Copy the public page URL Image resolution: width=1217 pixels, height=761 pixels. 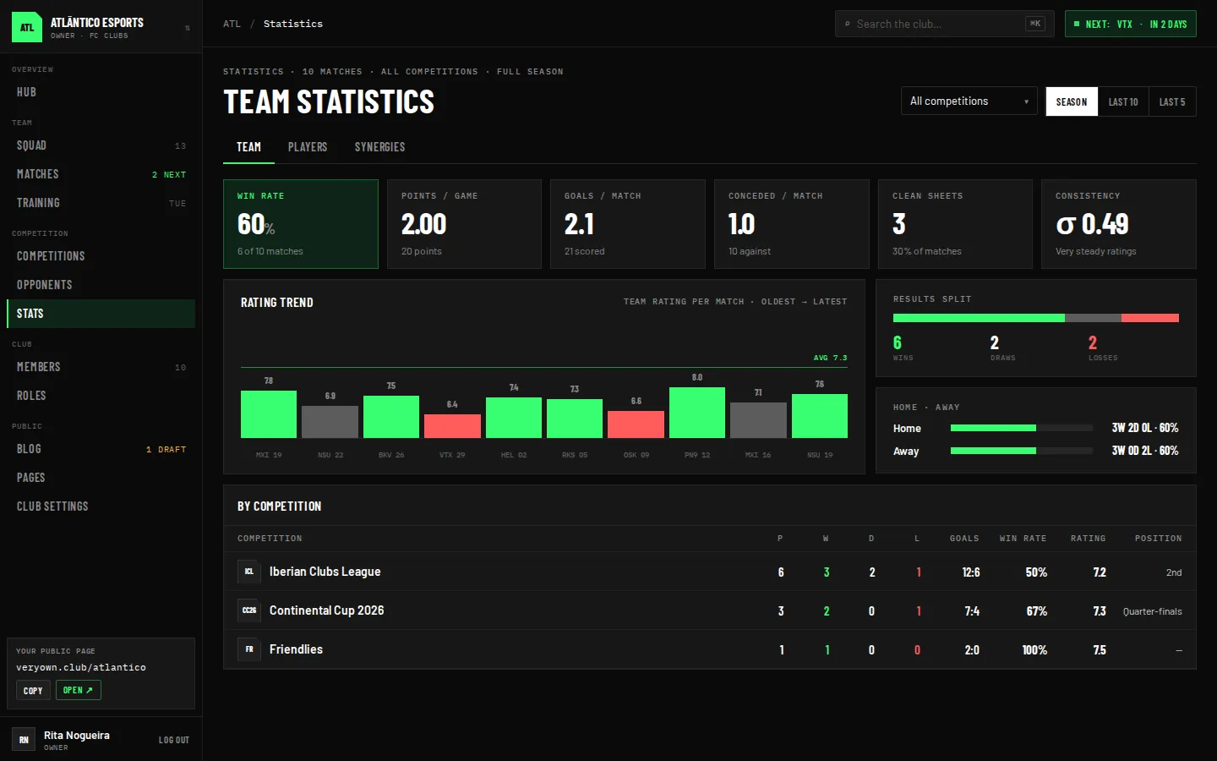[x=33, y=691]
